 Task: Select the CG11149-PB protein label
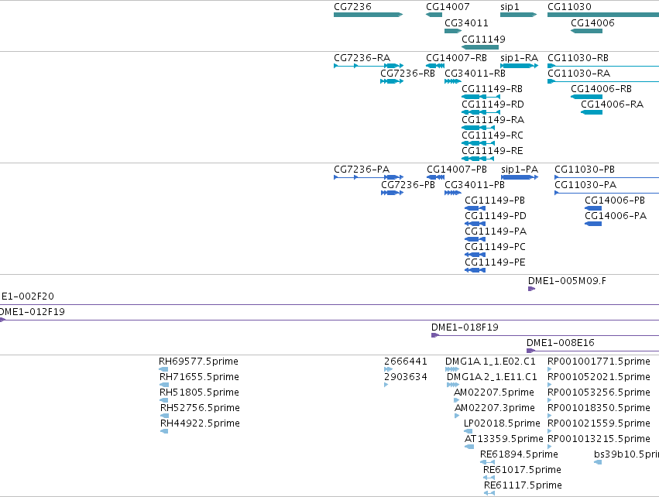click(x=495, y=201)
